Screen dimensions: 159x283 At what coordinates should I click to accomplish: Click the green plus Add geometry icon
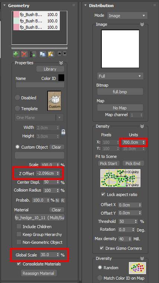(x=16, y=54)
